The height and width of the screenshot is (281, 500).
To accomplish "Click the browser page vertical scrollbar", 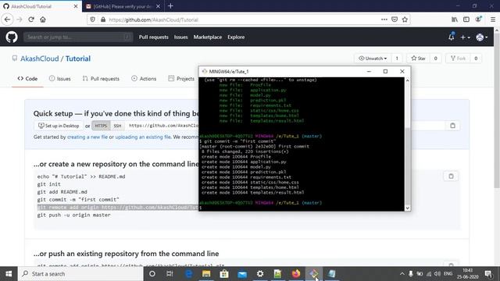I will (497, 110).
